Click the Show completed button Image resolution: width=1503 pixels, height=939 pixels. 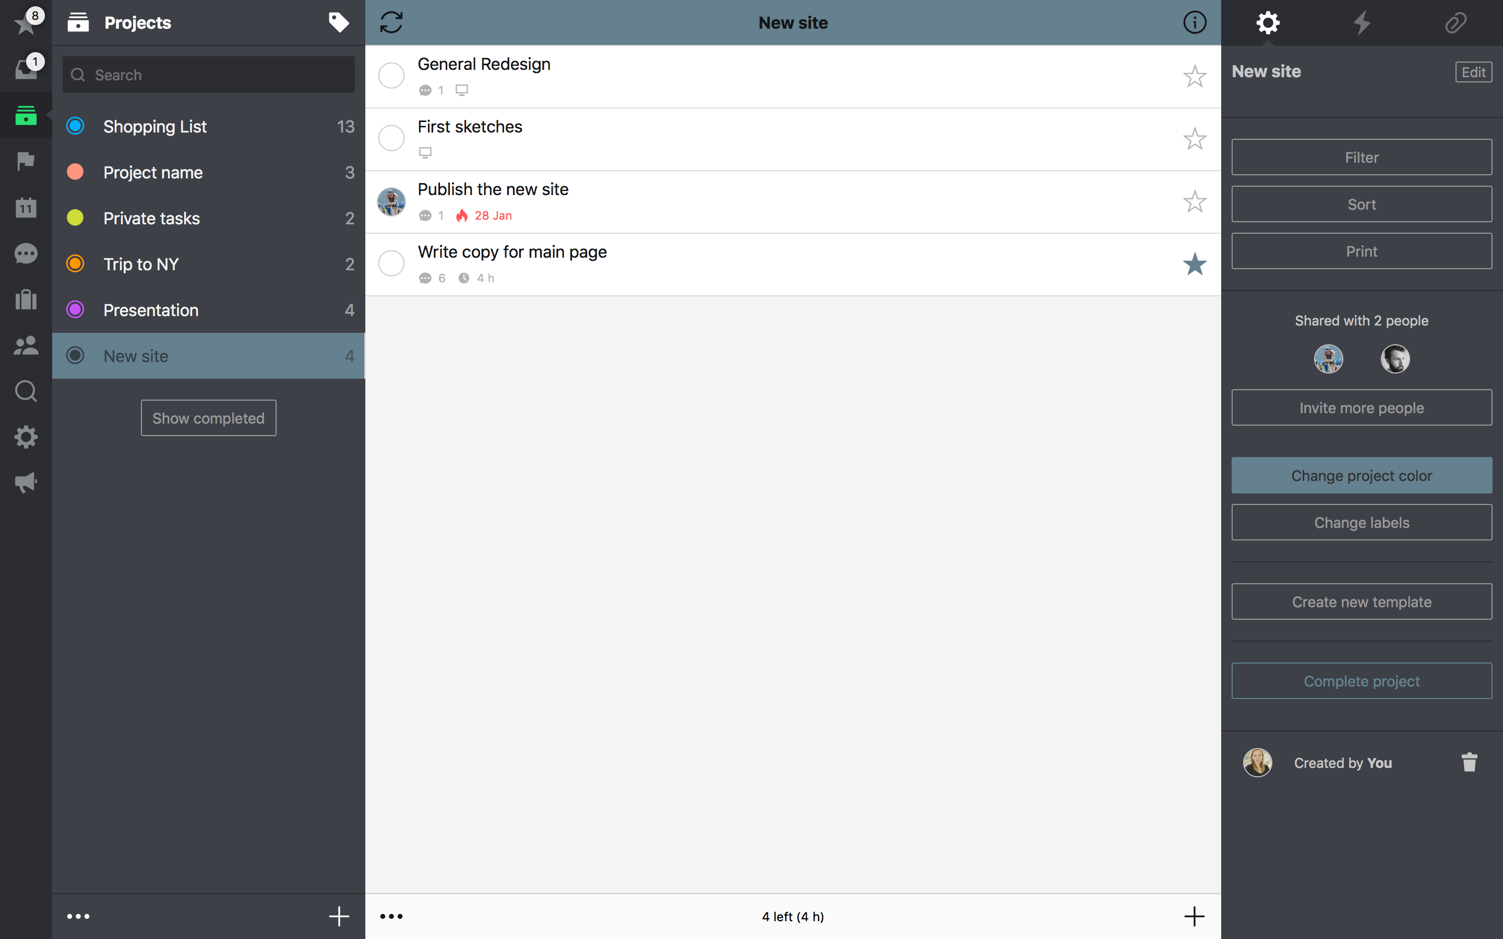(x=208, y=417)
